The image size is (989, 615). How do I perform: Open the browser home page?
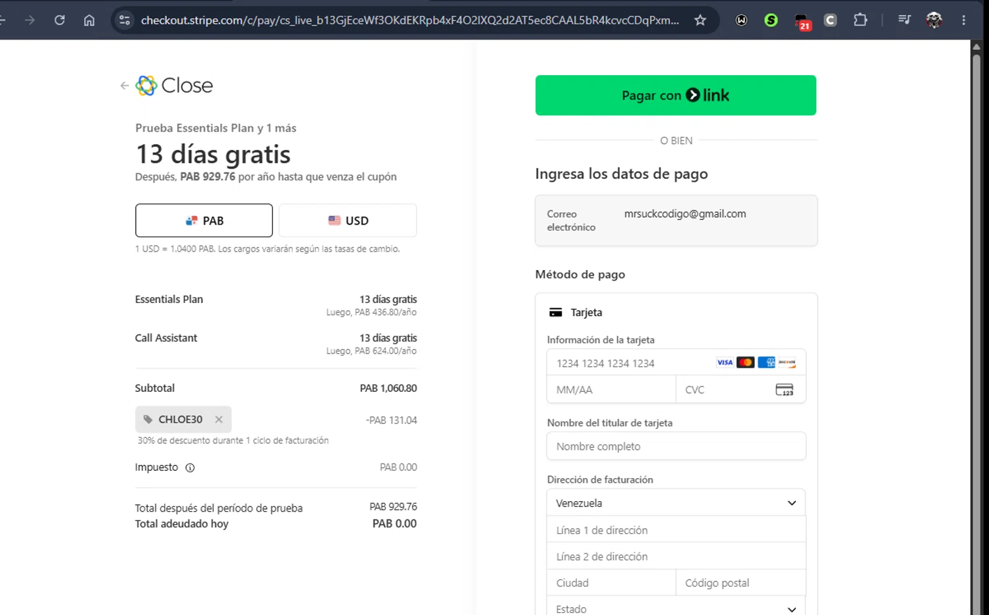pyautogui.click(x=89, y=20)
